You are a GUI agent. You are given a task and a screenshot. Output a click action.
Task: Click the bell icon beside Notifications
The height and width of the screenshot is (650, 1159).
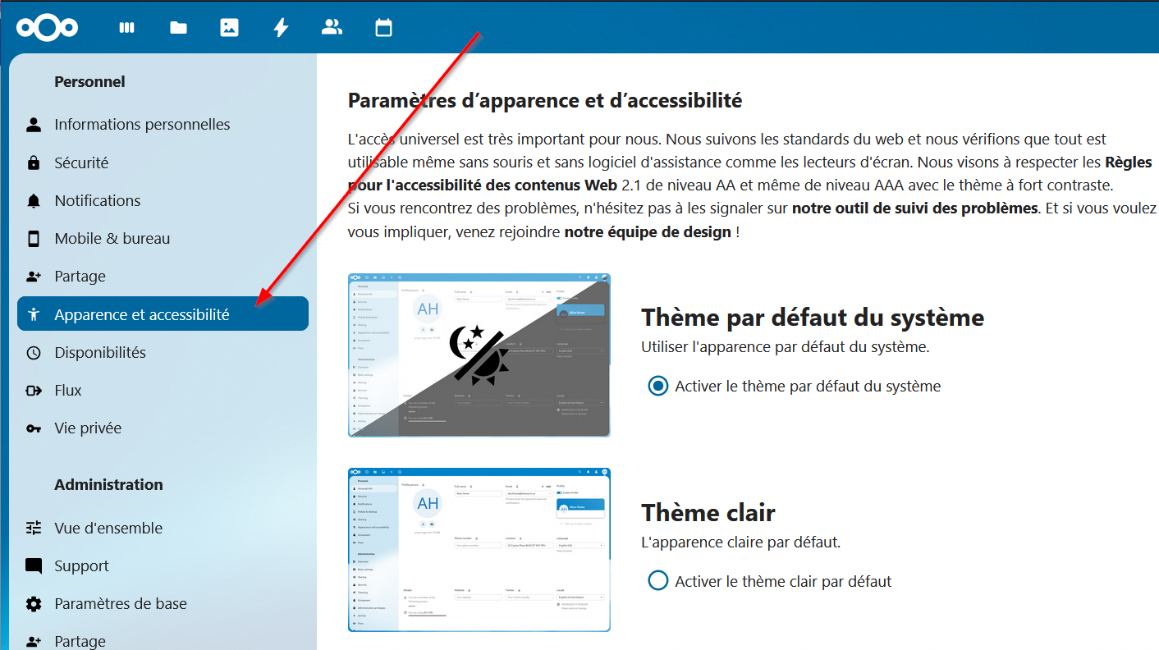34,201
